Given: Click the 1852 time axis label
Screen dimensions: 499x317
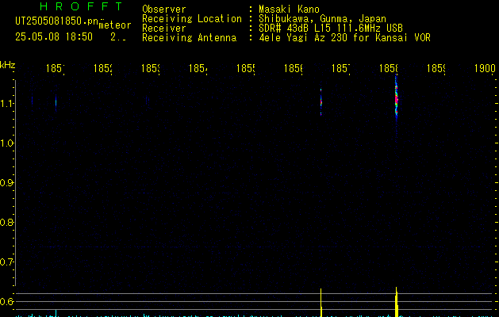Looking at the screenshot, I should [103, 68].
